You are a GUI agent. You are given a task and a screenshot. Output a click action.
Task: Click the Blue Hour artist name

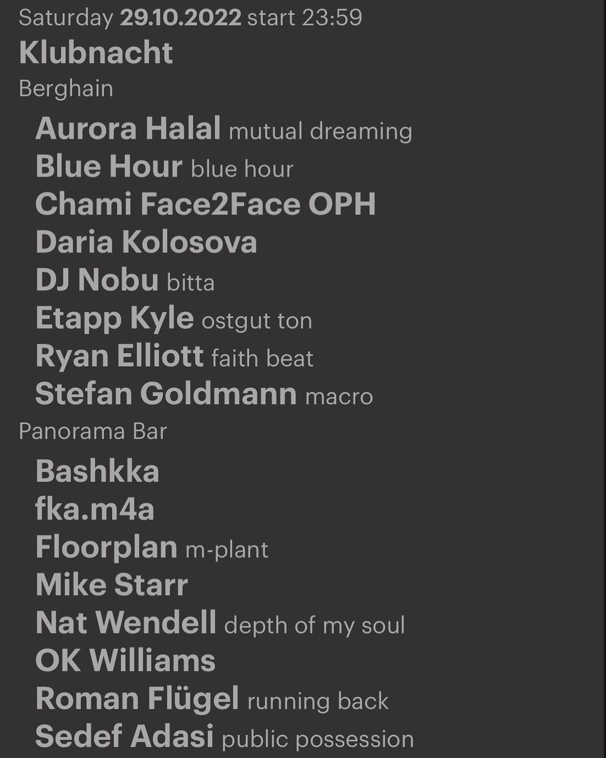tap(109, 167)
